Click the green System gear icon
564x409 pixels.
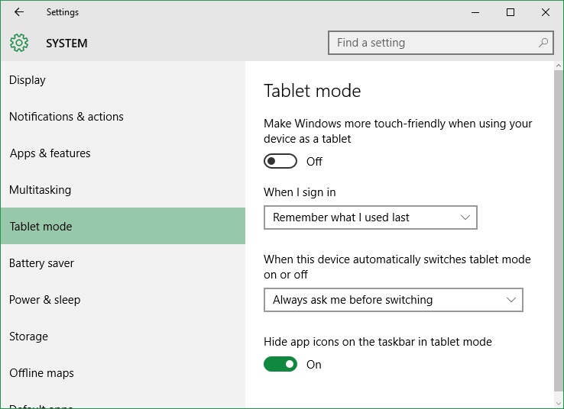19,43
